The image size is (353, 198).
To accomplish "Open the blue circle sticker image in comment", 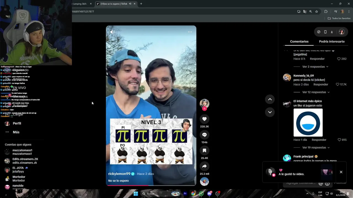I will pyautogui.click(x=308, y=123).
